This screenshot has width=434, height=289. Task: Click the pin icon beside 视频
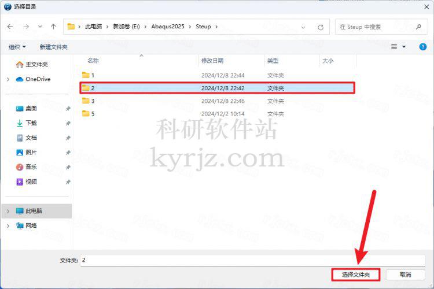(x=68, y=182)
